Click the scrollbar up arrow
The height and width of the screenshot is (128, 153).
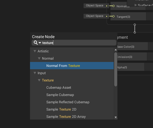pyautogui.click(x=116, y=50)
